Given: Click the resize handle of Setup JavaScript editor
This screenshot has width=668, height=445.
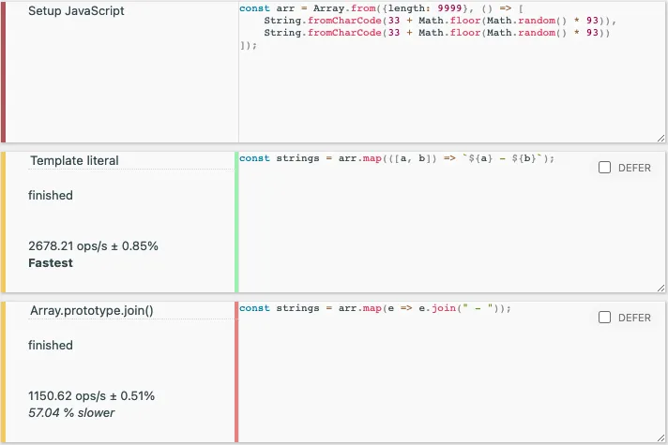Looking at the screenshot, I should coord(660,138).
